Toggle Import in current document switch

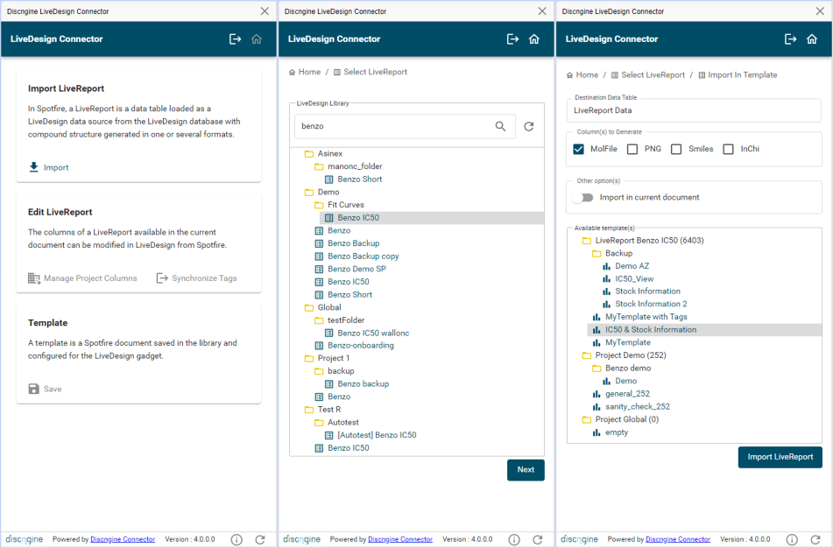583,198
